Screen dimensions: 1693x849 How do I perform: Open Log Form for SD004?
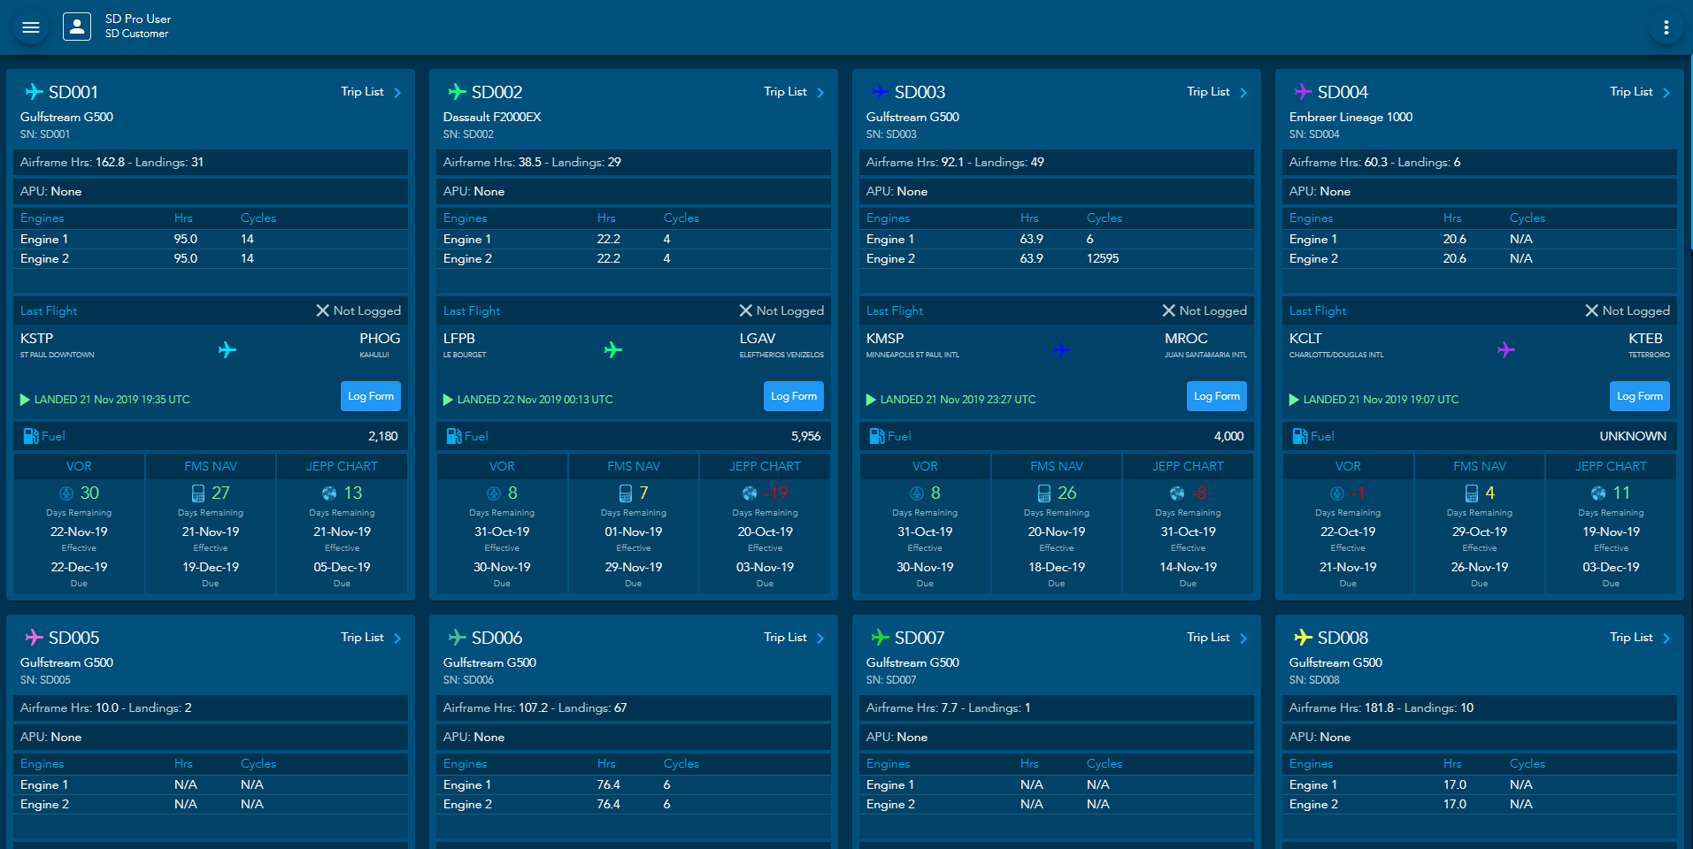1640,396
